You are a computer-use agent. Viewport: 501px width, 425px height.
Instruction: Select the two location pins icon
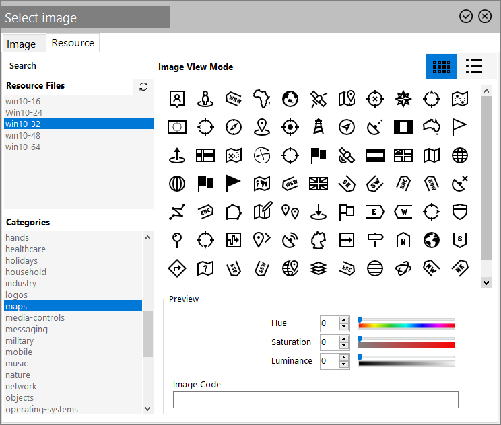pyautogui.click(x=290, y=212)
